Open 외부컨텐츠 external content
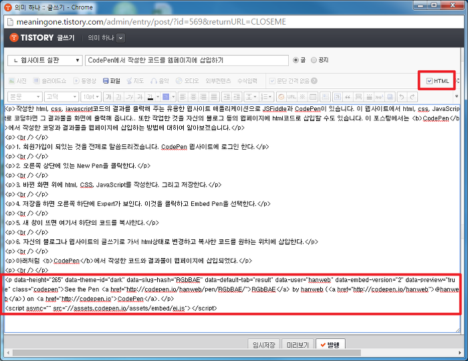This screenshot has width=468, height=361. pos(218,81)
